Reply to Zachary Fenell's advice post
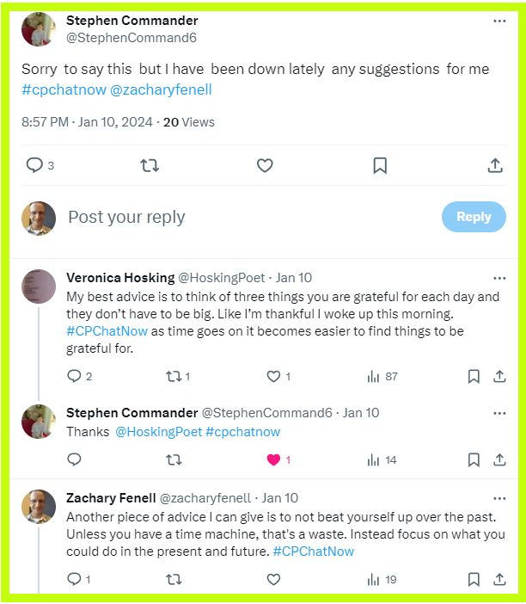 coord(74,580)
